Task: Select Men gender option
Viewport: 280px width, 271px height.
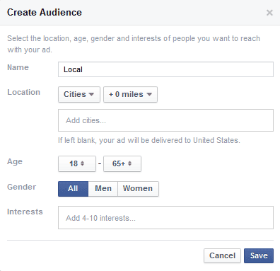Action: pyautogui.click(x=103, y=189)
